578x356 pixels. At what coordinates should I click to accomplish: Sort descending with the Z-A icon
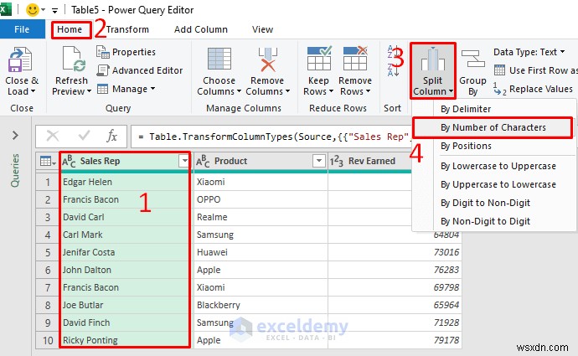tap(392, 70)
